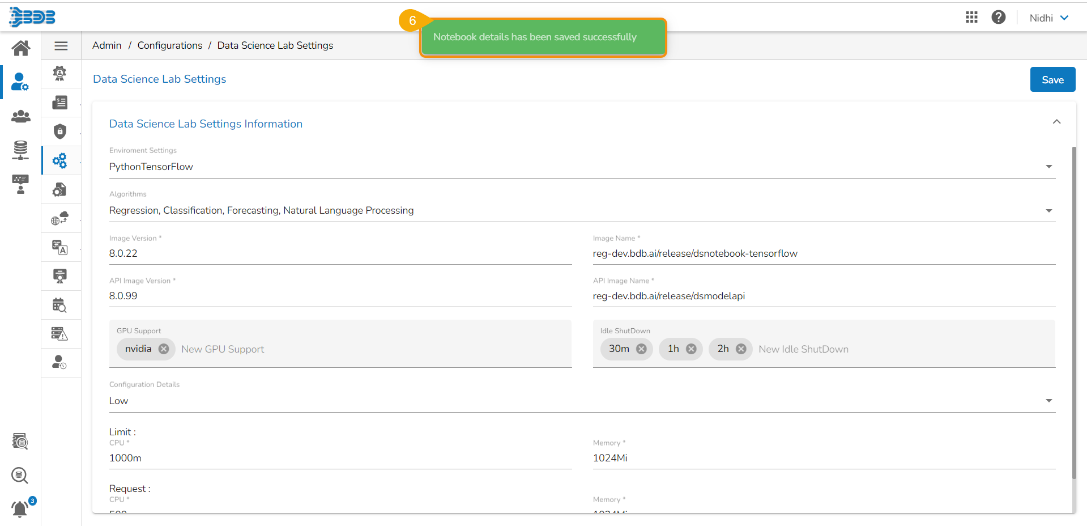Open the user groups icon in sidebar
The width and height of the screenshot is (1087, 526).
pyautogui.click(x=21, y=116)
